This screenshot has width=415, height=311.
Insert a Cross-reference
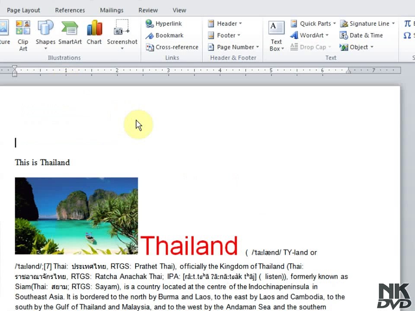tap(172, 47)
